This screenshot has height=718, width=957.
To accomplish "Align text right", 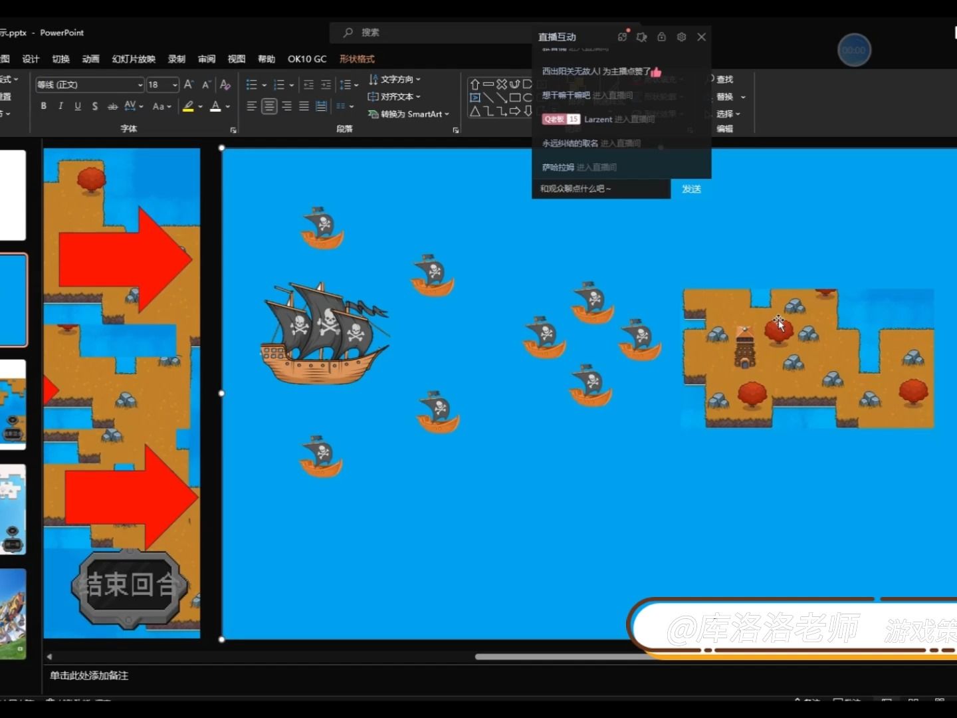I will point(286,106).
